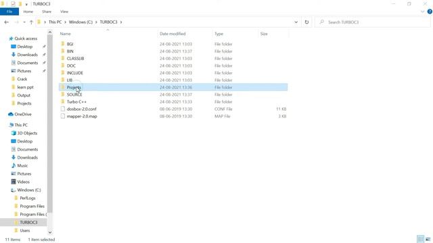Image resolution: width=433 pixels, height=243 pixels.
Task: Switch to the Share ribbon tab
Action: point(47,11)
